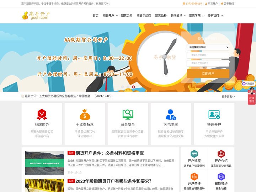The height and width of the screenshot is (192, 256).
Task: Select the second banner carousel dot
Action: click(128, 87)
